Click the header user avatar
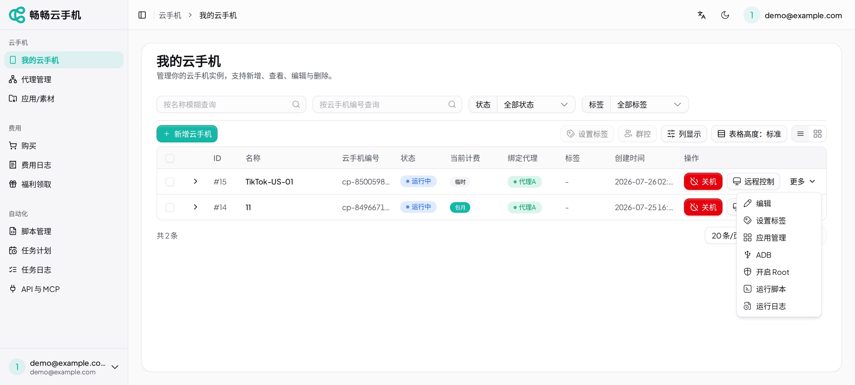 (x=751, y=15)
